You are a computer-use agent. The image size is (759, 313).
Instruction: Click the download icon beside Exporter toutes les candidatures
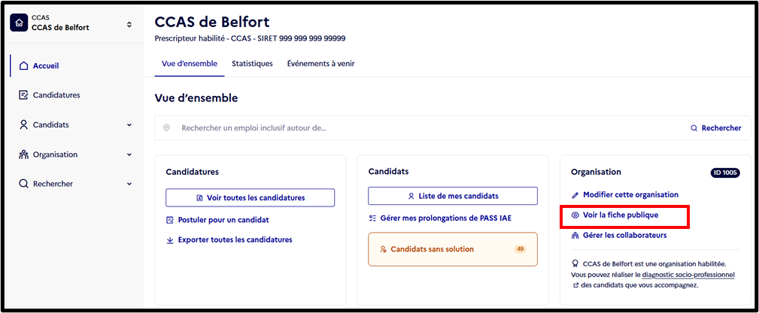[x=170, y=240]
